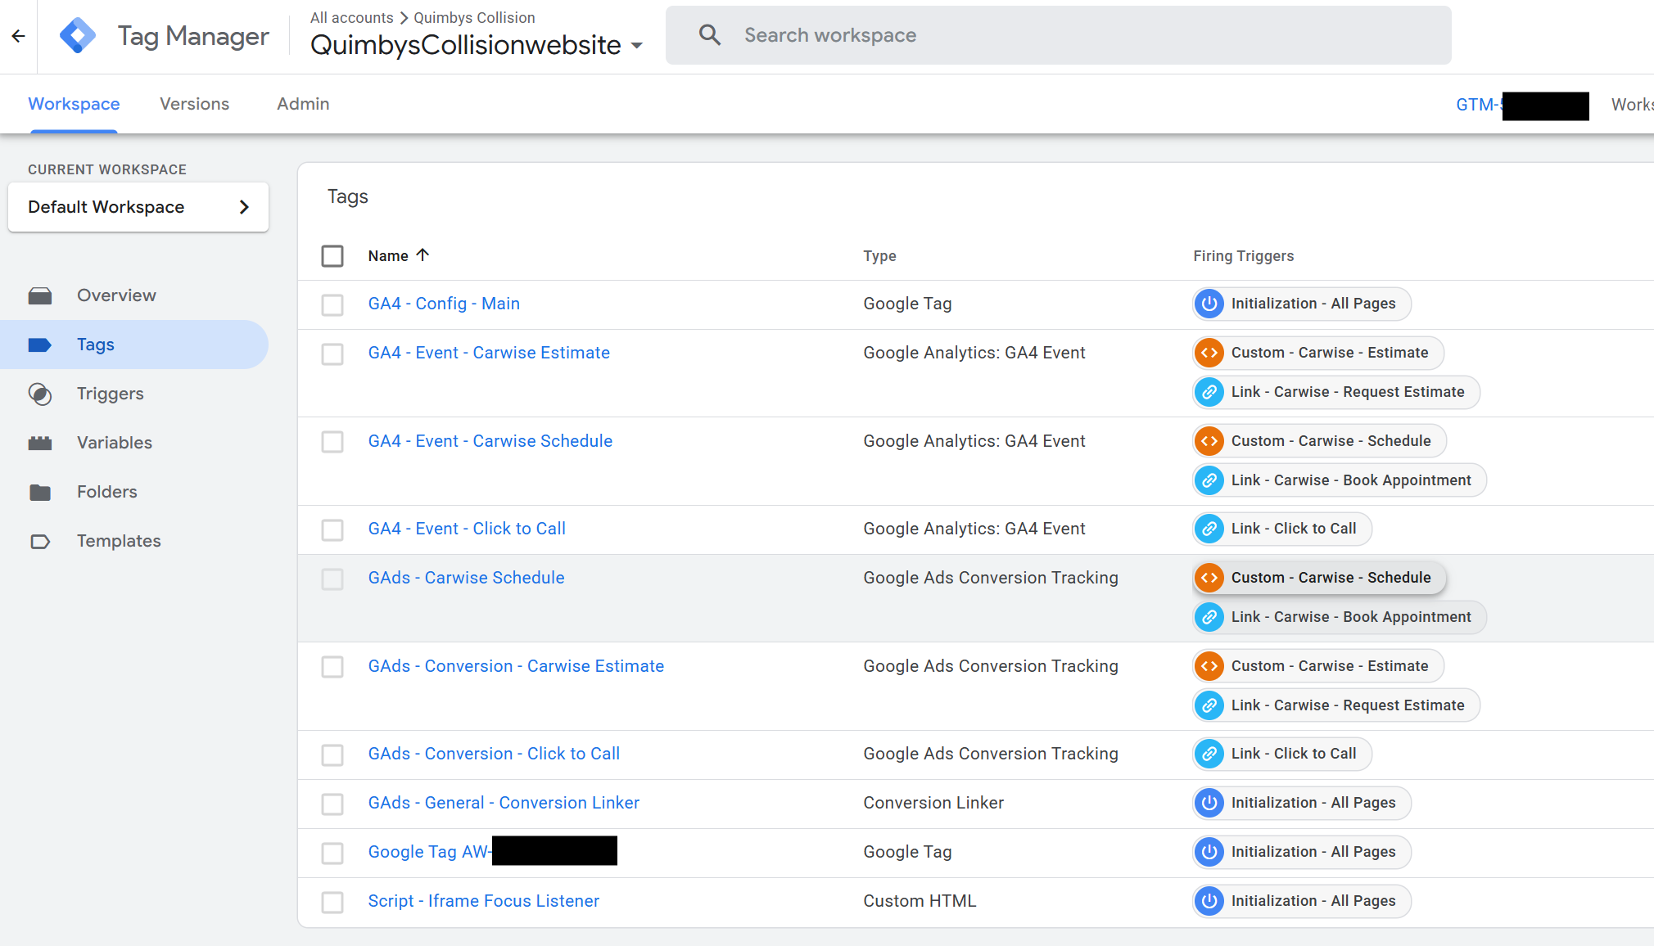This screenshot has height=946, width=1654.
Task: Click the Type column header
Action: pyautogui.click(x=879, y=256)
